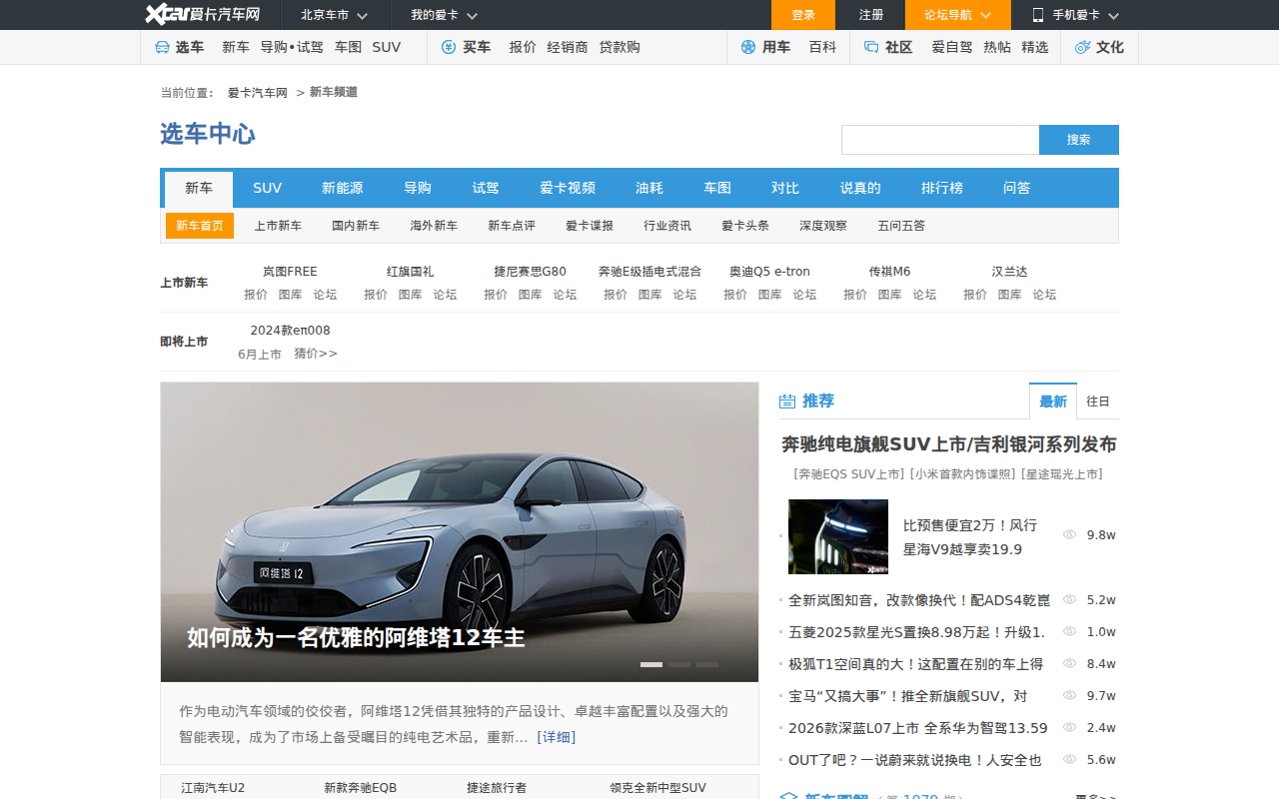Click the 2024款eπ008 upcoming car link

click(x=290, y=331)
